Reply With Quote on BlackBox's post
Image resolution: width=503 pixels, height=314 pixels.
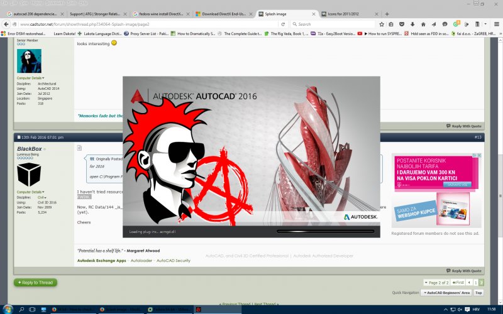tap(464, 271)
